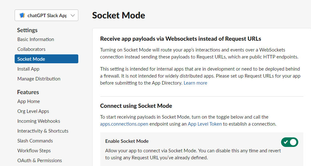Open OAuth & Permissions page
Screen dimensions: 311x166
tap(39, 161)
